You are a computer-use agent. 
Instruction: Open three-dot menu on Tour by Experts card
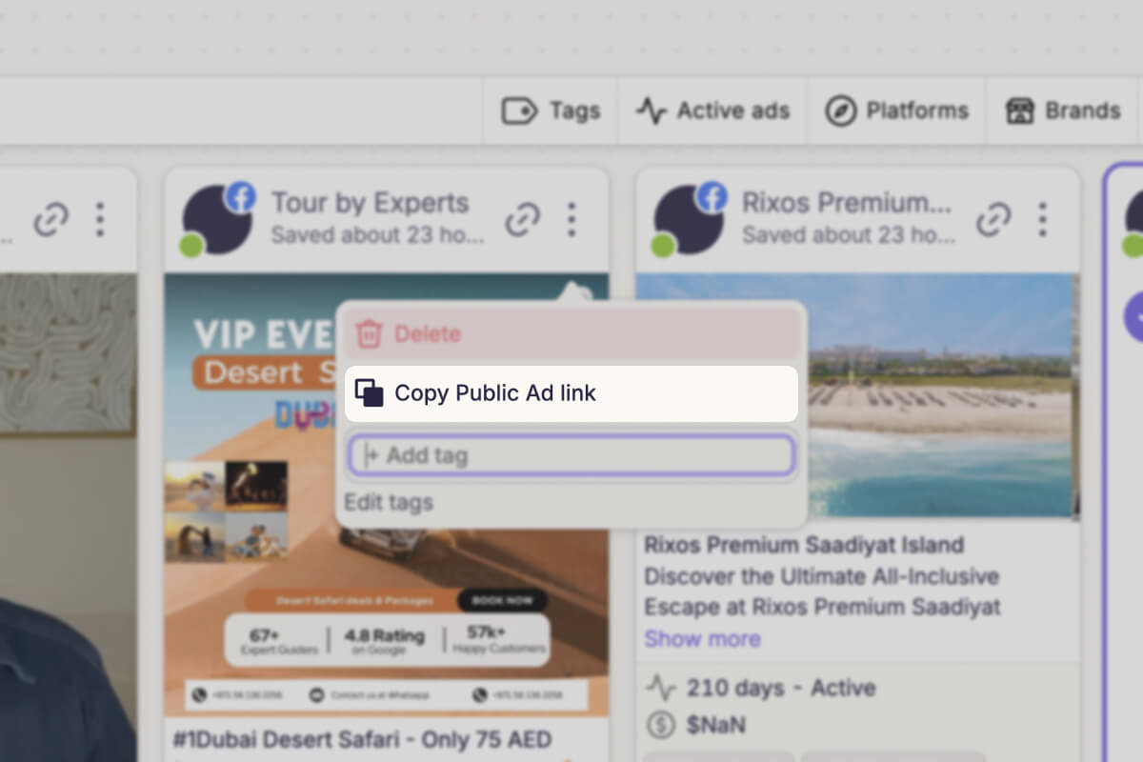tap(571, 219)
